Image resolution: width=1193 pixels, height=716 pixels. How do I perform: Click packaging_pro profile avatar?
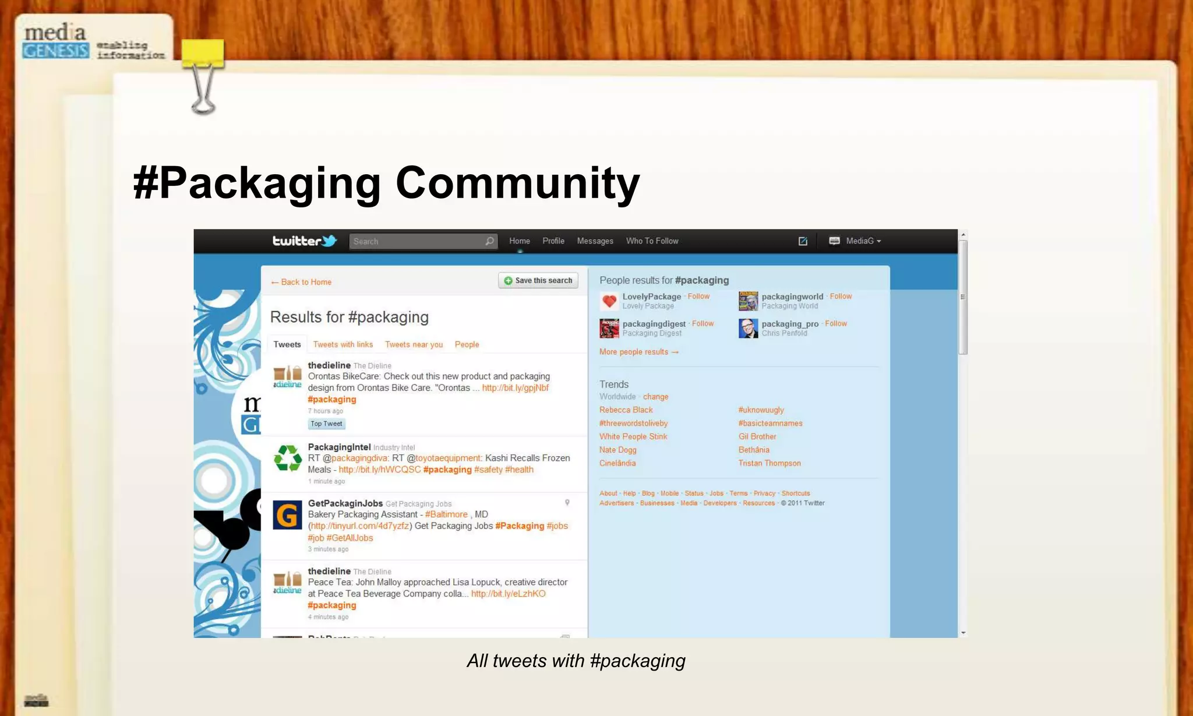point(749,329)
